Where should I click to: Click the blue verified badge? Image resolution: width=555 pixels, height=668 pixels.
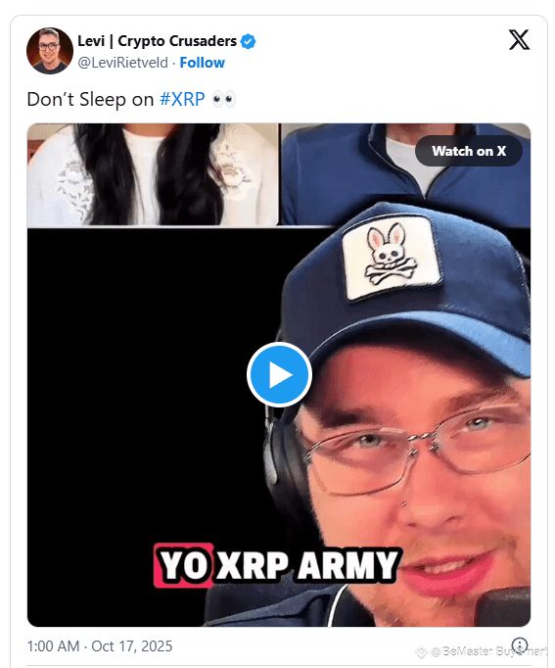pos(248,41)
